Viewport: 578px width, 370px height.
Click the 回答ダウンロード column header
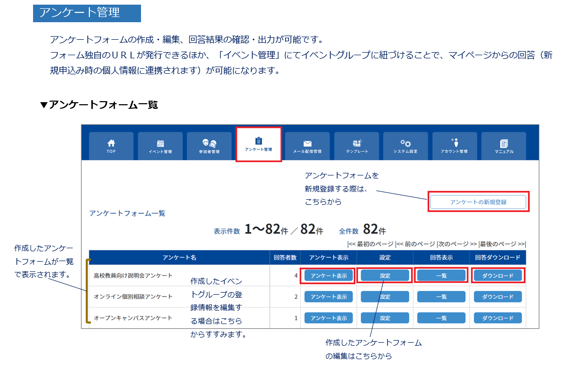(497, 258)
